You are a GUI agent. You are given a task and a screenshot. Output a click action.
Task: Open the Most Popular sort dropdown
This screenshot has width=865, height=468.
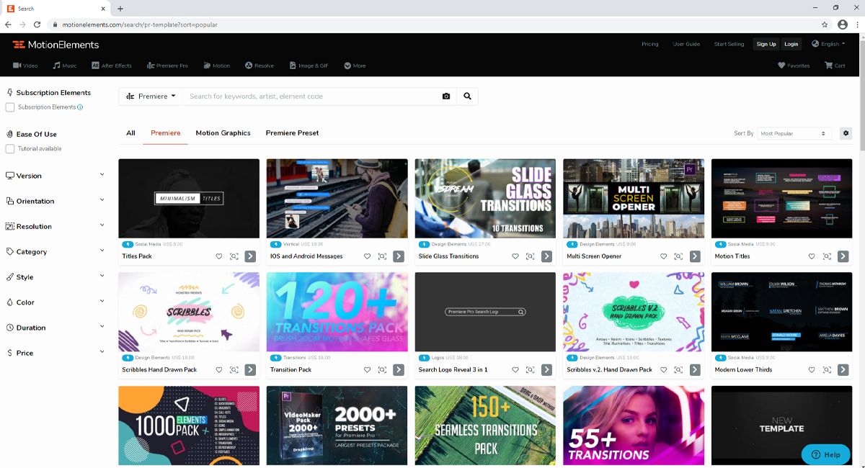pos(793,133)
